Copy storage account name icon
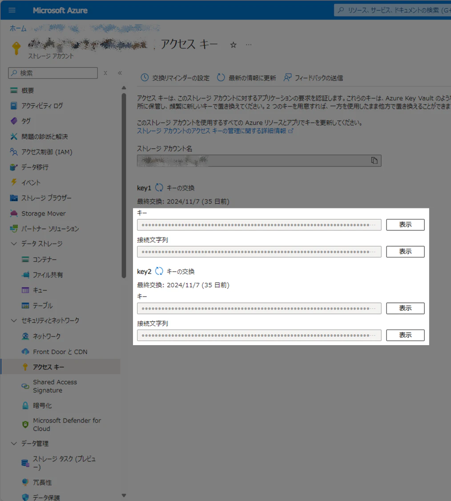 374,160
